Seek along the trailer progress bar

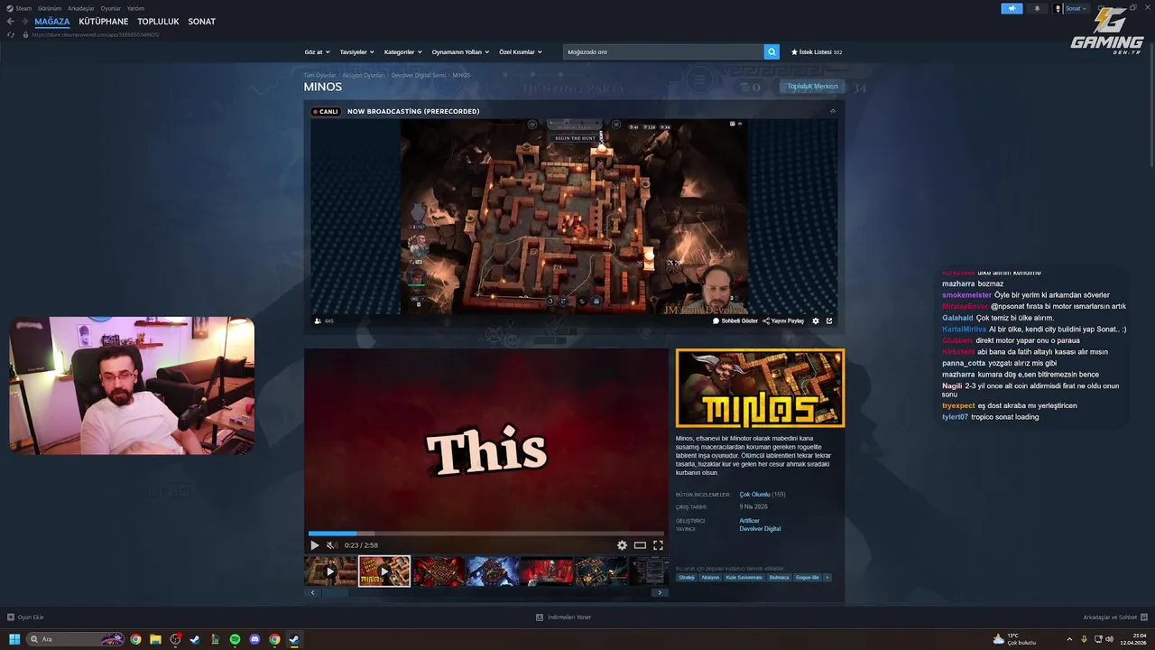(x=485, y=534)
